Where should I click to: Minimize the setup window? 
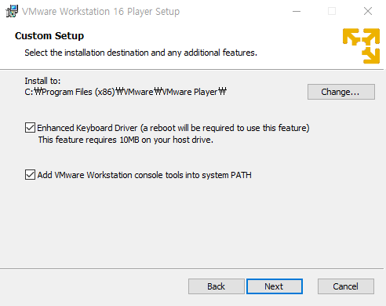tap(297, 11)
